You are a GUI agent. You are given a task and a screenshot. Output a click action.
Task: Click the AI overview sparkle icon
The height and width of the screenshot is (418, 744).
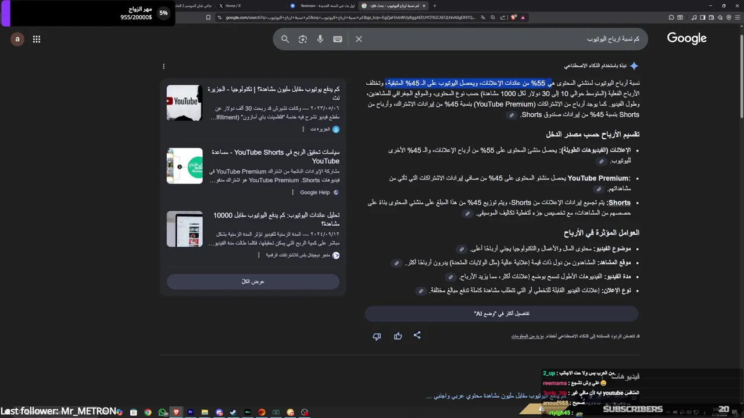(634, 66)
